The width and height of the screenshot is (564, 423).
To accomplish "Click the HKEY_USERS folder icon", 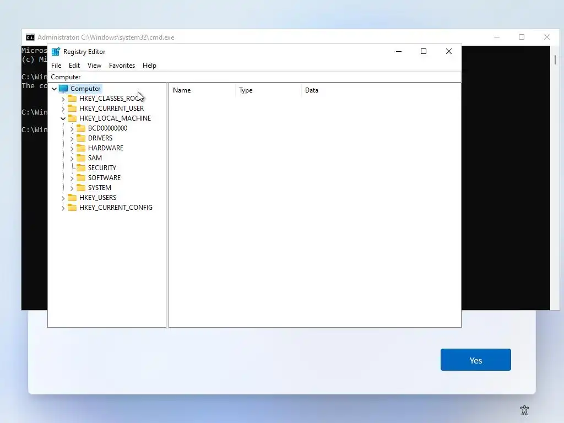I will tap(72, 198).
